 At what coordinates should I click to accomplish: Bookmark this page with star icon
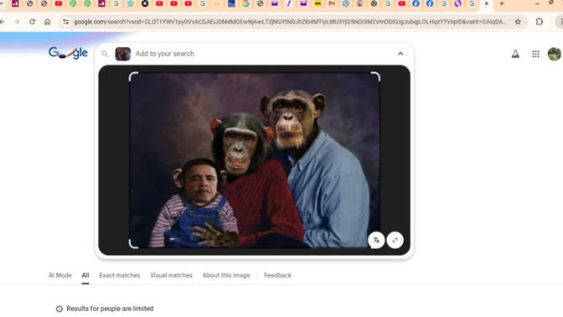pyautogui.click(x=518, y=22)
